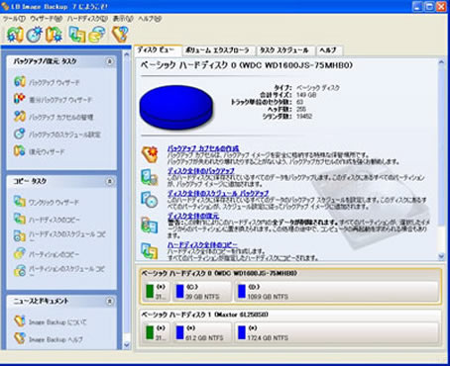Screen dimensions: 450x366
Task: Click バックアップ カプセルの作成 link
Action: click(203, 148)
